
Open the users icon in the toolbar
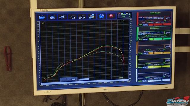[x=92, y=16]
